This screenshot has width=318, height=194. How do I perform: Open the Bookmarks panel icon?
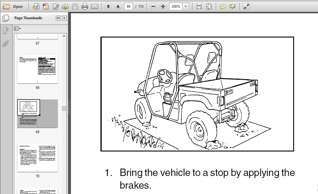pyautogui.click(x=6, y=31)
